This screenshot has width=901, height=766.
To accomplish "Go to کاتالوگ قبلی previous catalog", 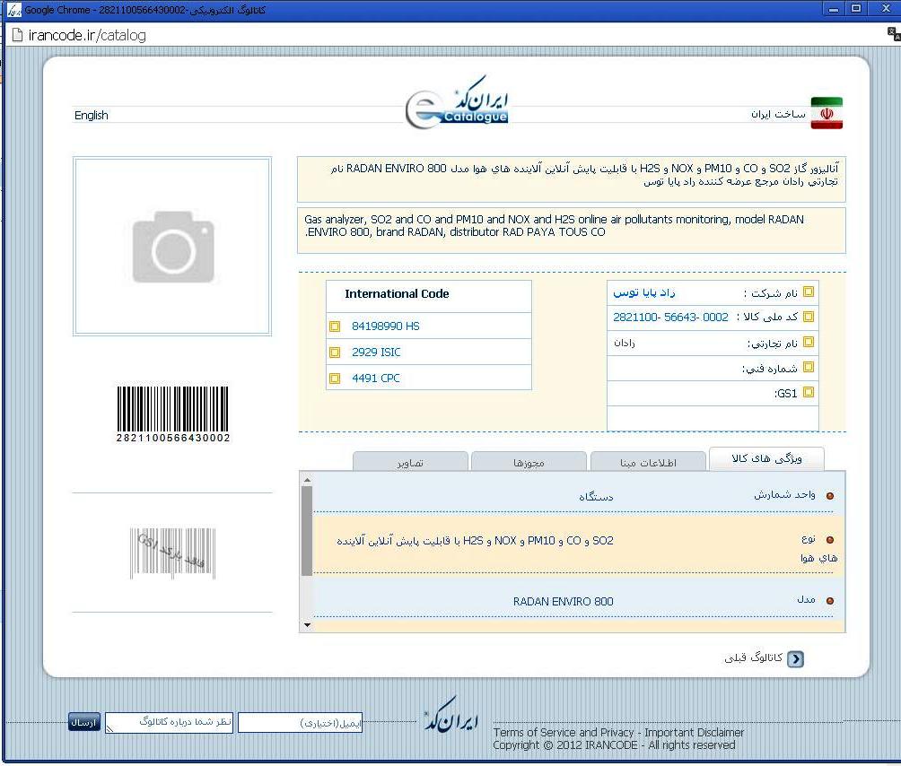I will click(x=753, y=658).
